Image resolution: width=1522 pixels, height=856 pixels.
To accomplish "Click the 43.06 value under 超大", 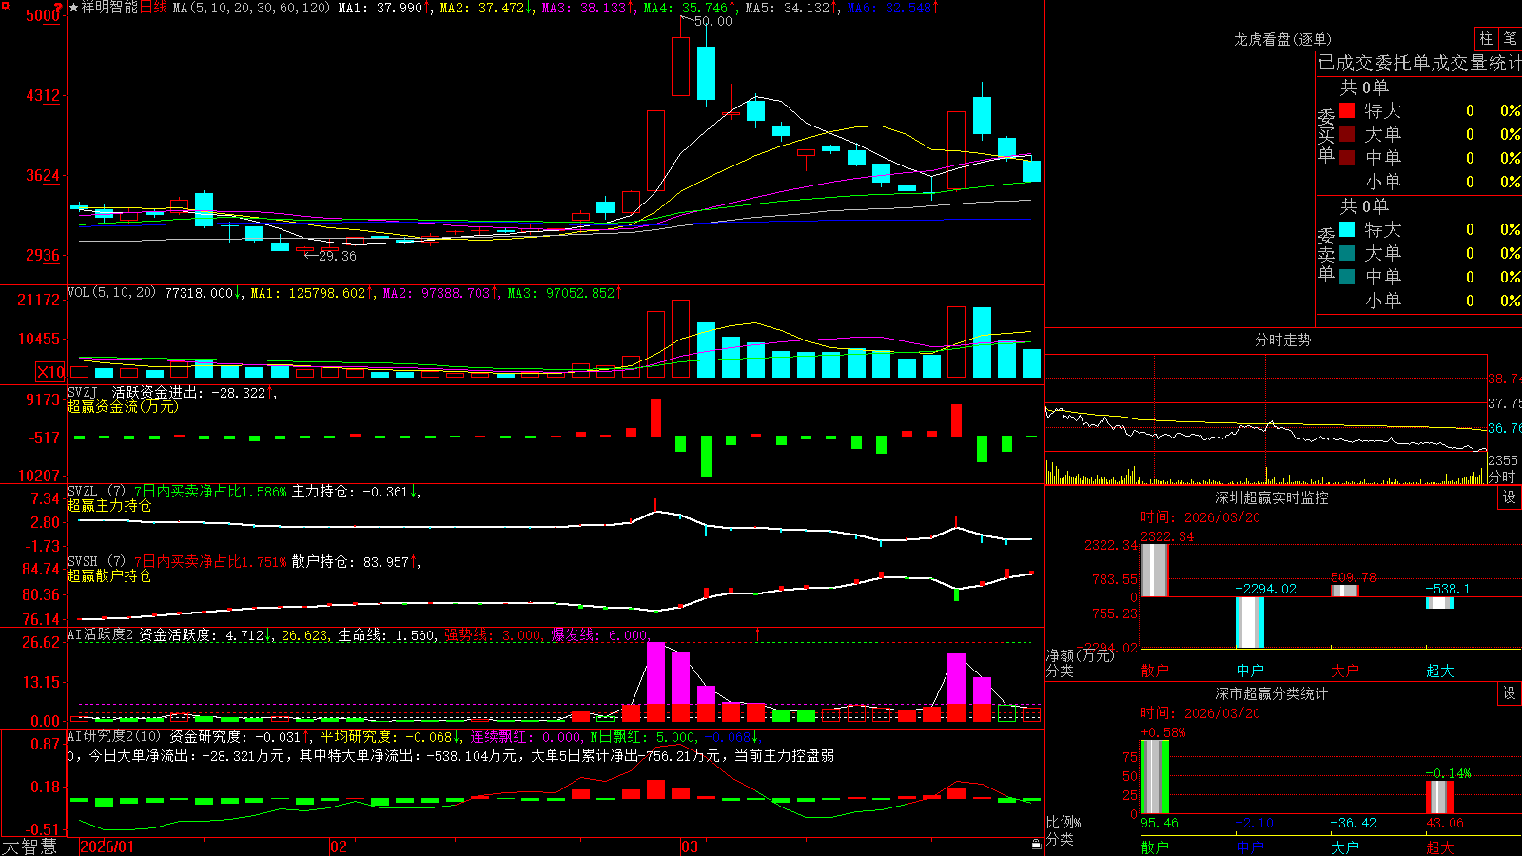I will (1445, 823).
